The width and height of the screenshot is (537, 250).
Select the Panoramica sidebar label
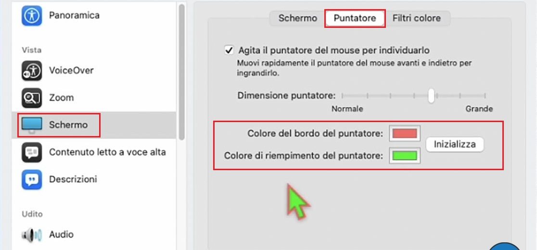[74, 15]
